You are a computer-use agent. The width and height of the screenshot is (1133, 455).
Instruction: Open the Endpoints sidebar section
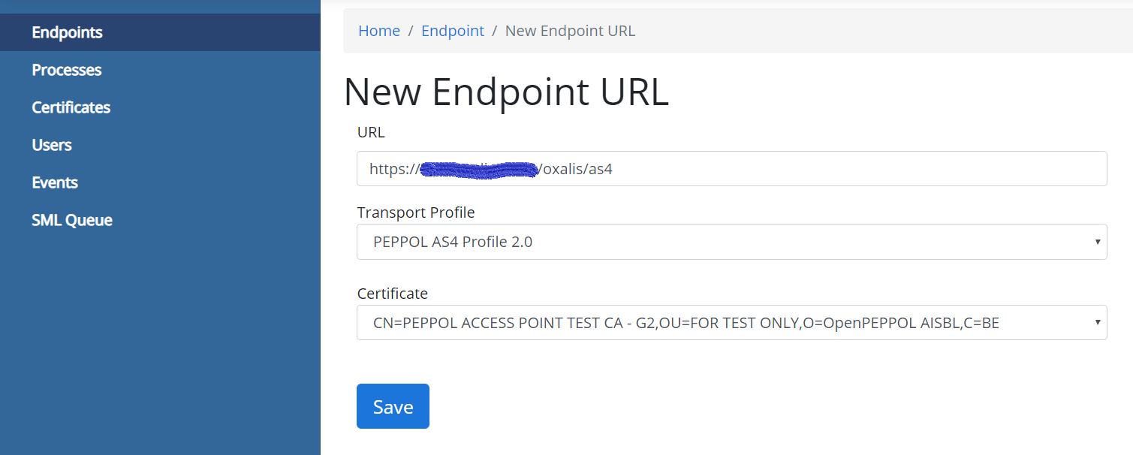[x=67, y=32]
